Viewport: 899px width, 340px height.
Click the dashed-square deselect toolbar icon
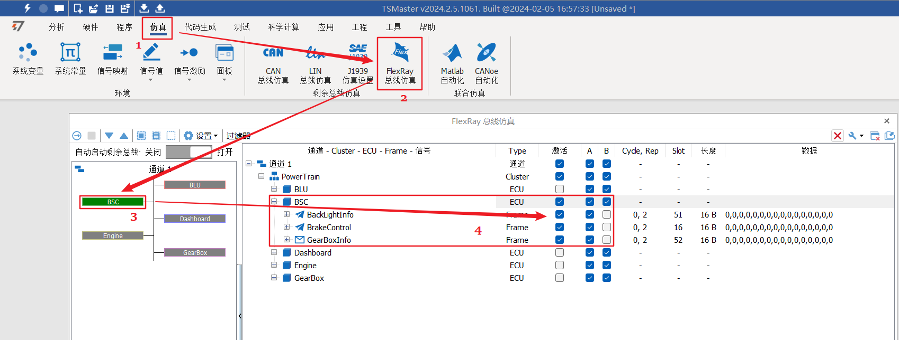(x=171, y=136)
